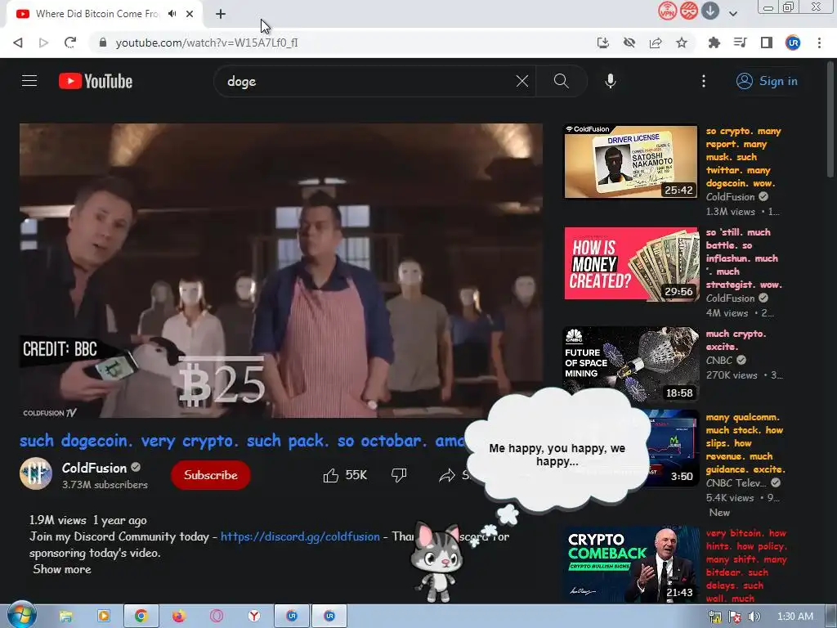
Task: Open Crypto Comeback video thumbnail
Action: pyautogui.click(x=631, y=564)
